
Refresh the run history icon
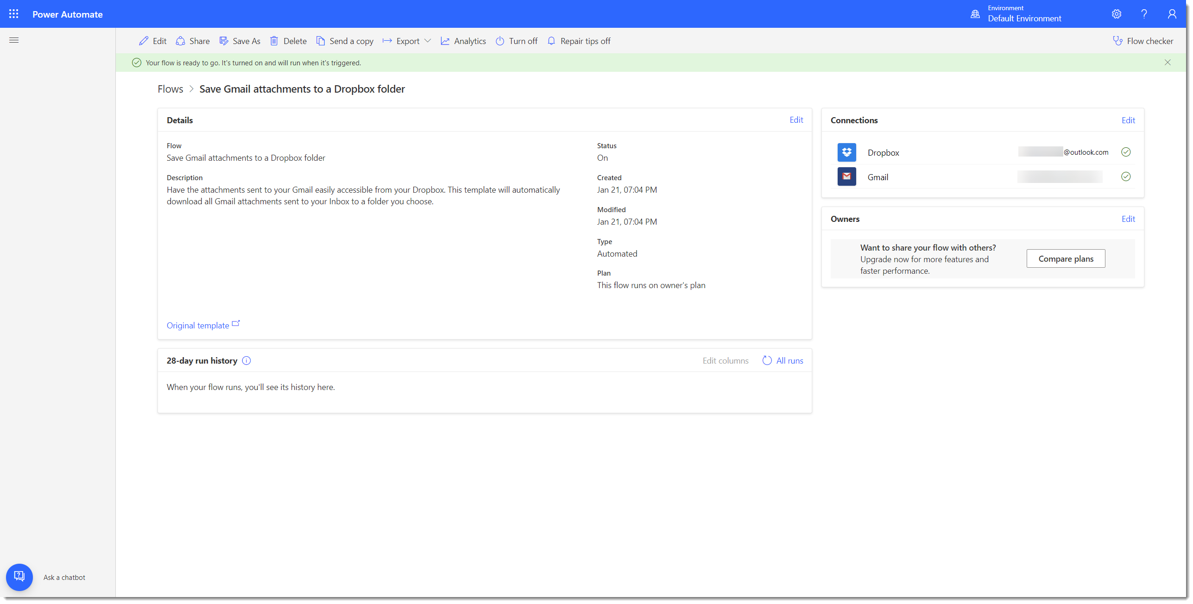click(x=767, y=360)
